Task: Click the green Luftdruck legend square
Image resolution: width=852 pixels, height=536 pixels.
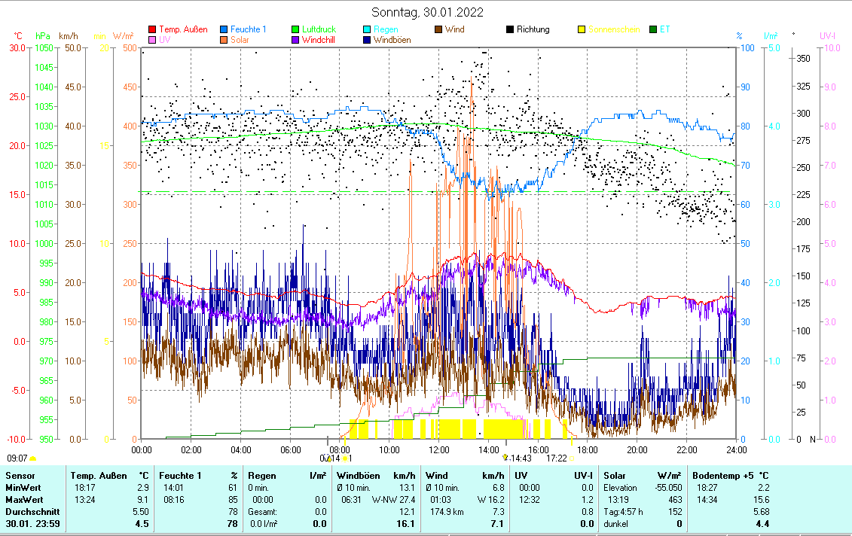Action: pos(295,30)
